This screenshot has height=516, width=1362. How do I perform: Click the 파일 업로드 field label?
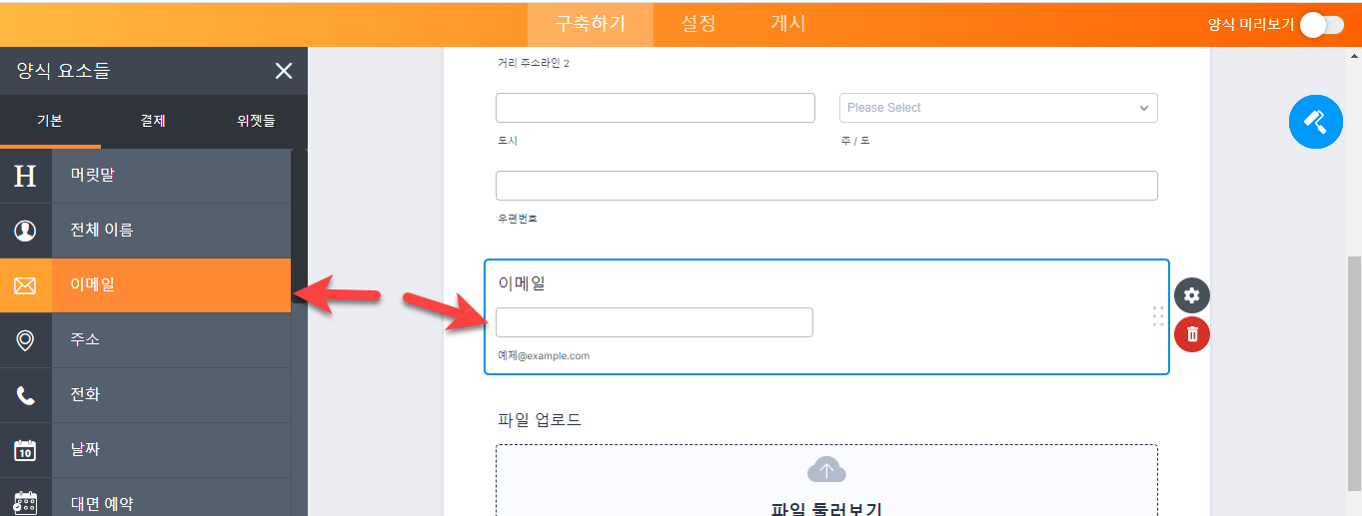[540, 419]
